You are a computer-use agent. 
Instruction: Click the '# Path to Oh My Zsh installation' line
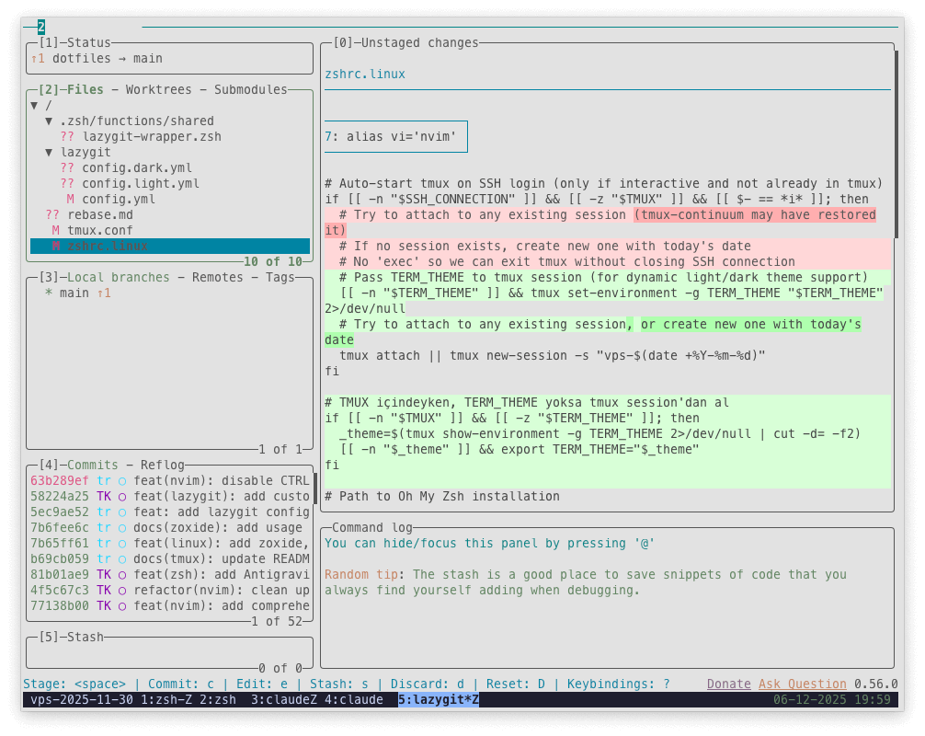(442, 497)
